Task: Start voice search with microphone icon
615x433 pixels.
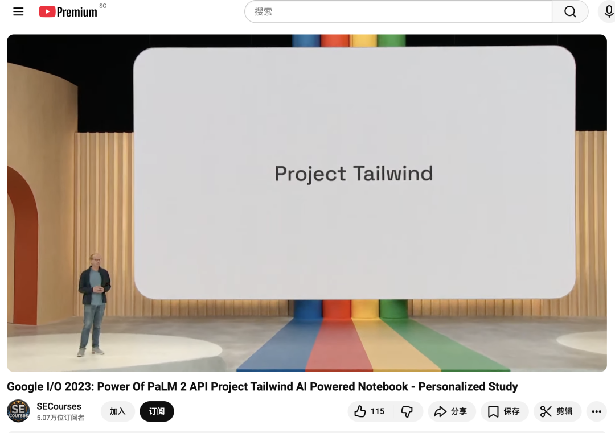Action: coord(608,11)
